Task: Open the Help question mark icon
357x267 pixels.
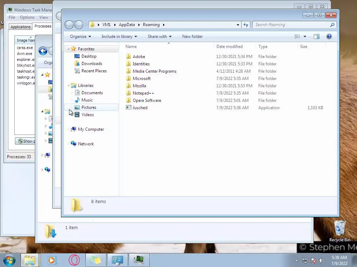Action: 329,37
